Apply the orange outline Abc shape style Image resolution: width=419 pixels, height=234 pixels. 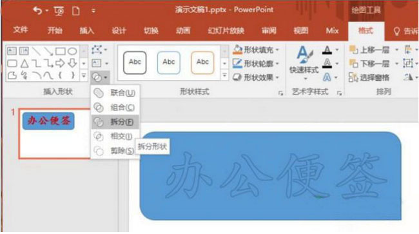[x=202, y=63]
